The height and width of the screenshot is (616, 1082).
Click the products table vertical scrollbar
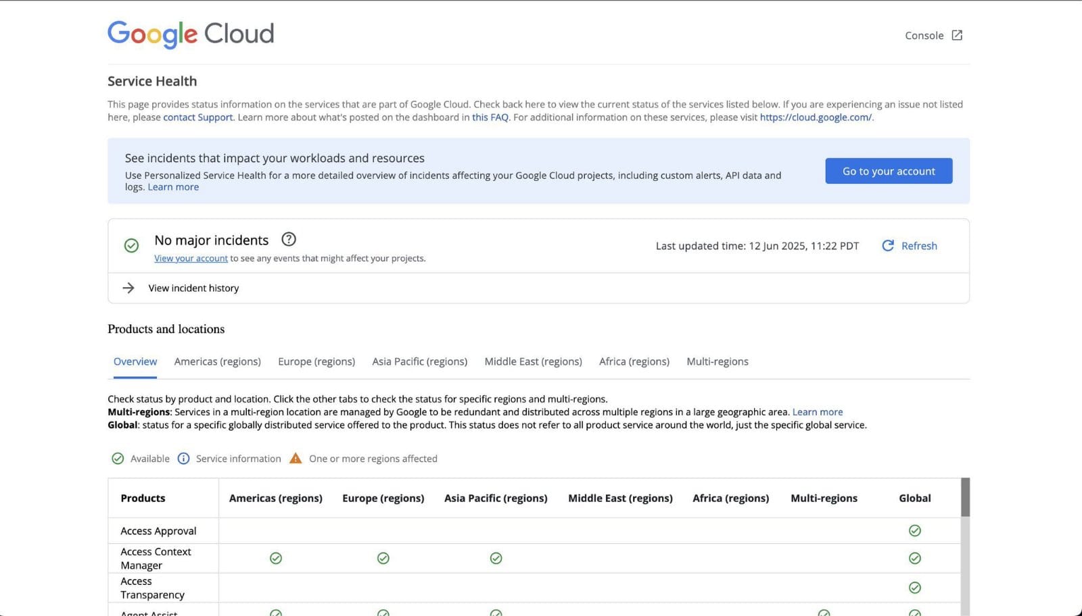965,547
